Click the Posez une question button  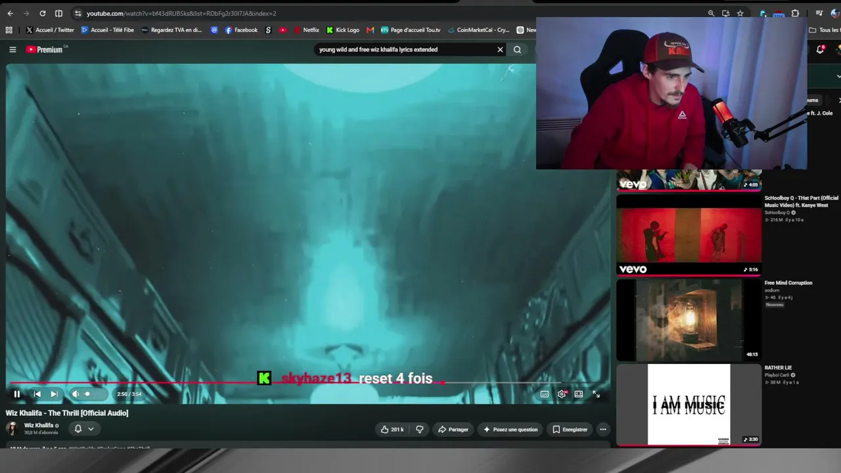click(x=511, y=430)
